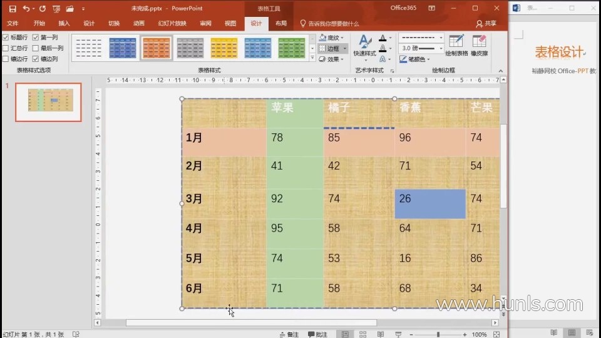Click the ribbon display options icon
601x338 pixels.
click(x=431, y=8)
